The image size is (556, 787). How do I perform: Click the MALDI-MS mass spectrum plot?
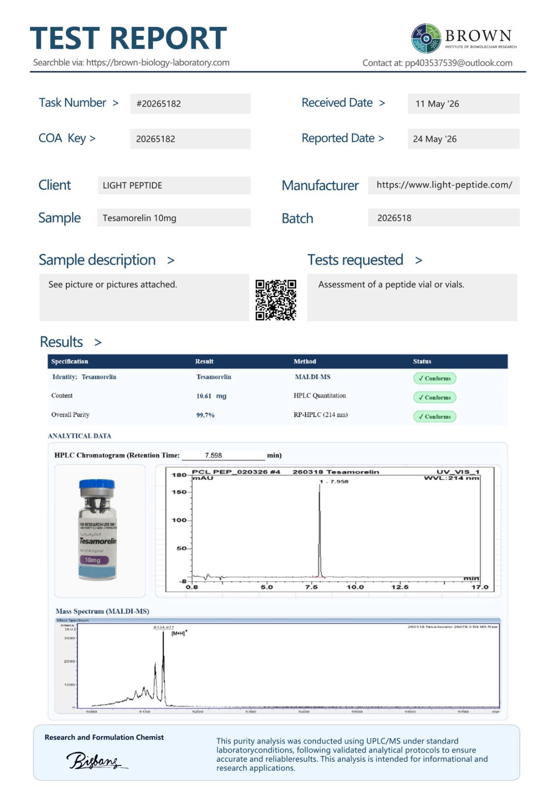(278, 666)
